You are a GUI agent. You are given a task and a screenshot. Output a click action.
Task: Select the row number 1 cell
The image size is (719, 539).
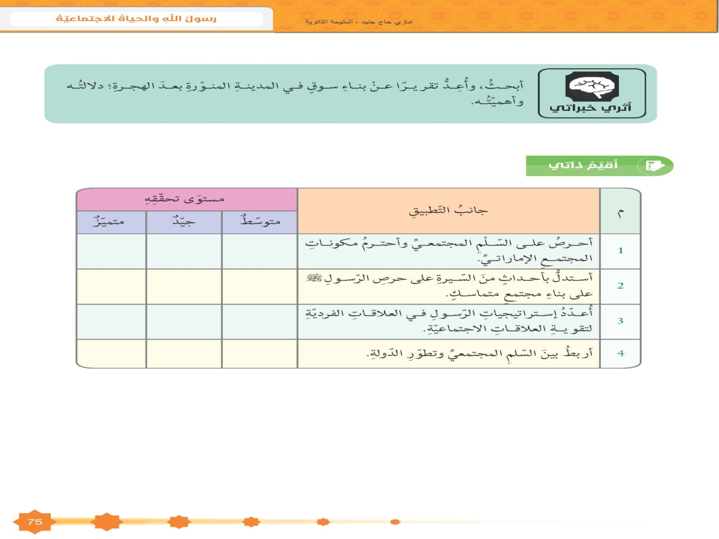click(620, 251)
